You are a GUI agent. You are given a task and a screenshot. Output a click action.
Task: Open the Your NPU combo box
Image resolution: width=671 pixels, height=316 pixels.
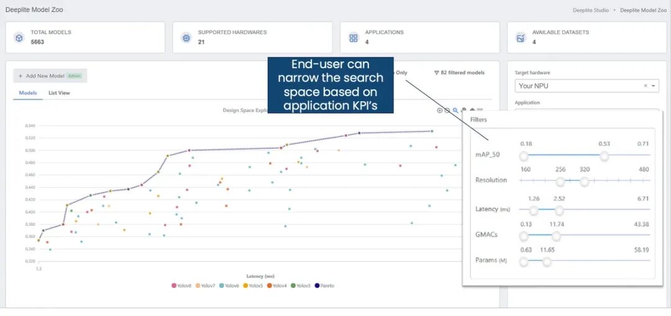578,86
